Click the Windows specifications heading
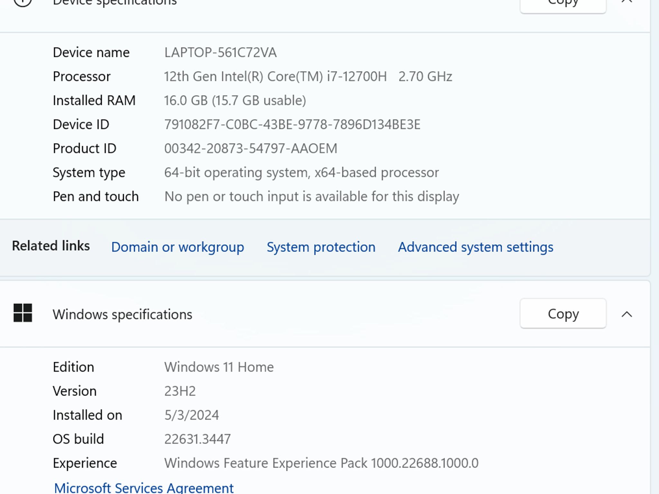Screen dimensions: 659x494 click(x=122, y=315)
